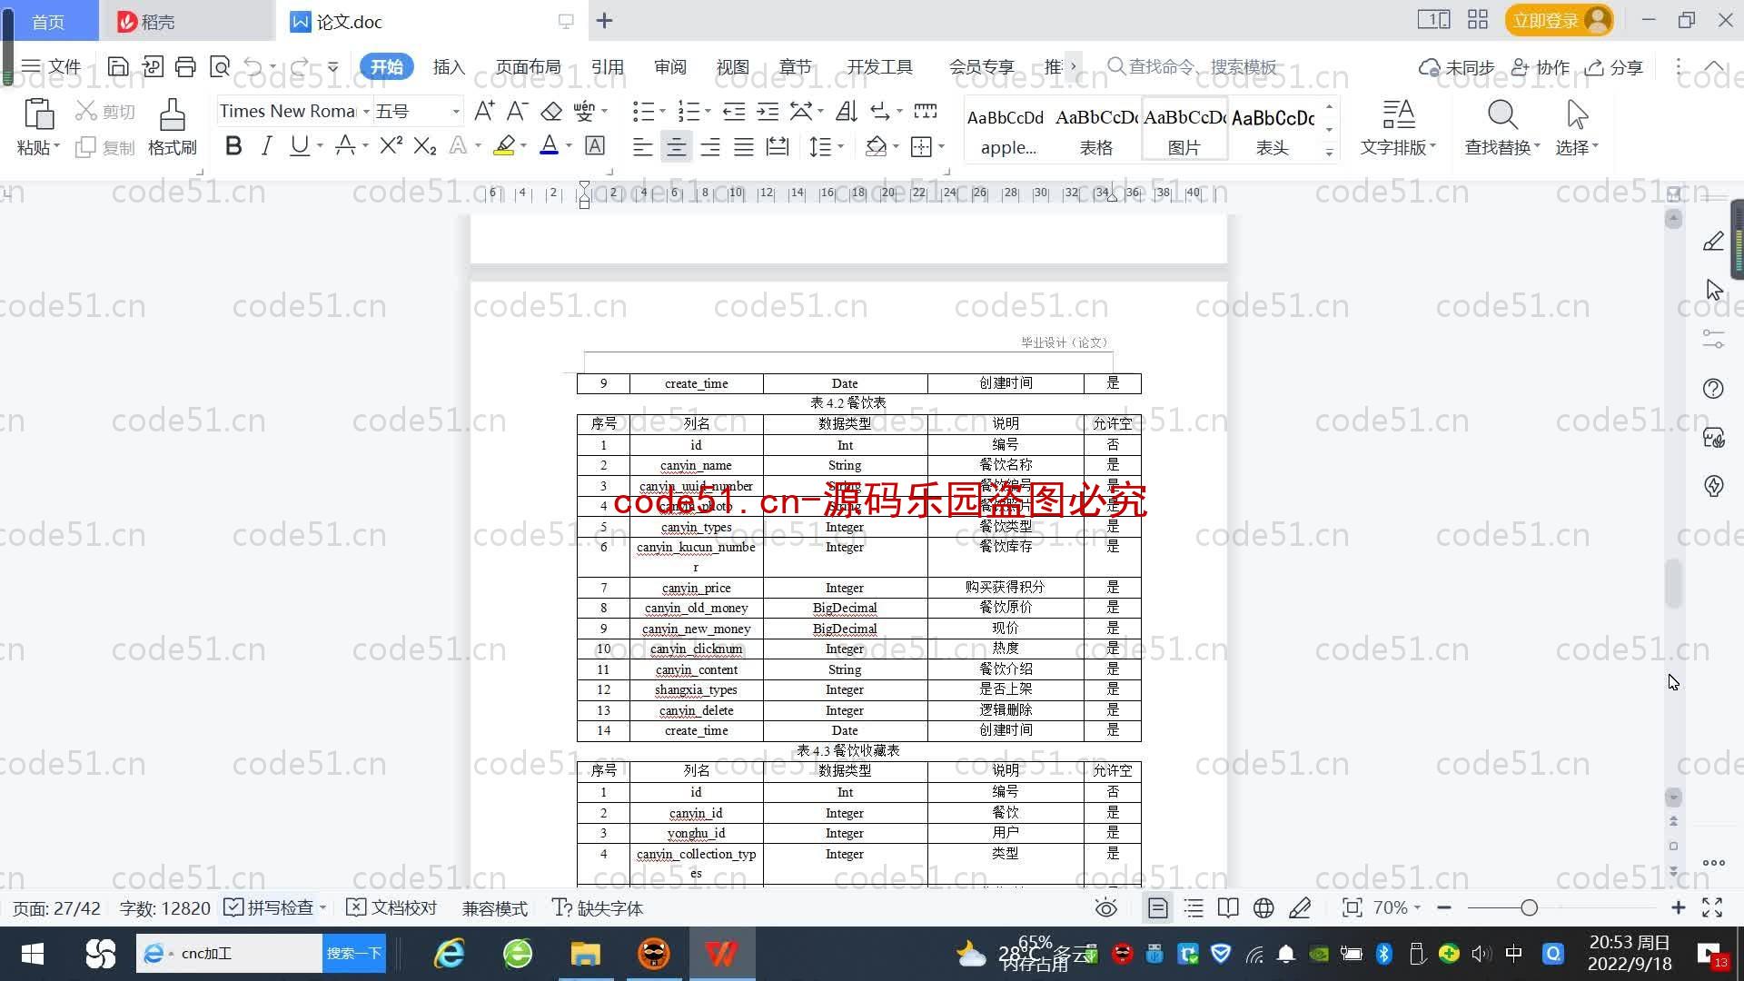Click zoom in plus button
The height and width of the screenshot is (981, 1744).
[1678, 907]
